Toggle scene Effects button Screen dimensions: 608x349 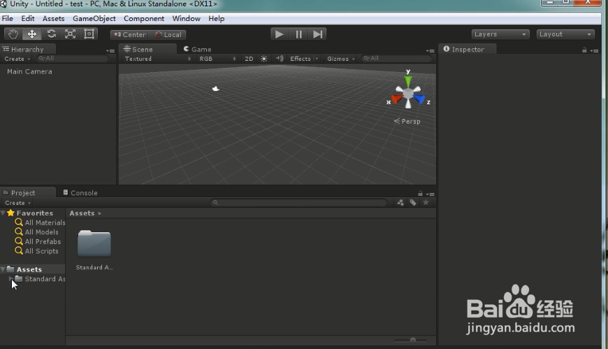300,59
